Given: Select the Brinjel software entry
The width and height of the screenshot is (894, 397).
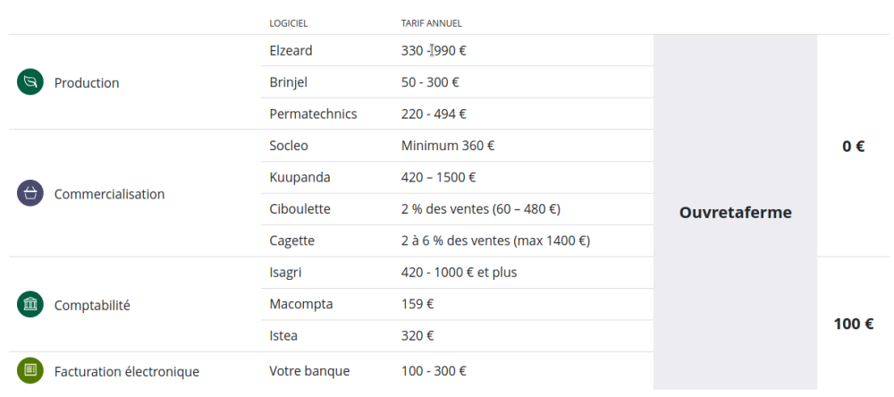Looking at the screenshot, I should 288,82.
